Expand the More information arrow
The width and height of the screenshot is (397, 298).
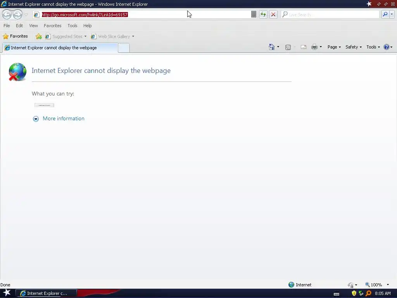tap(36, 119)
